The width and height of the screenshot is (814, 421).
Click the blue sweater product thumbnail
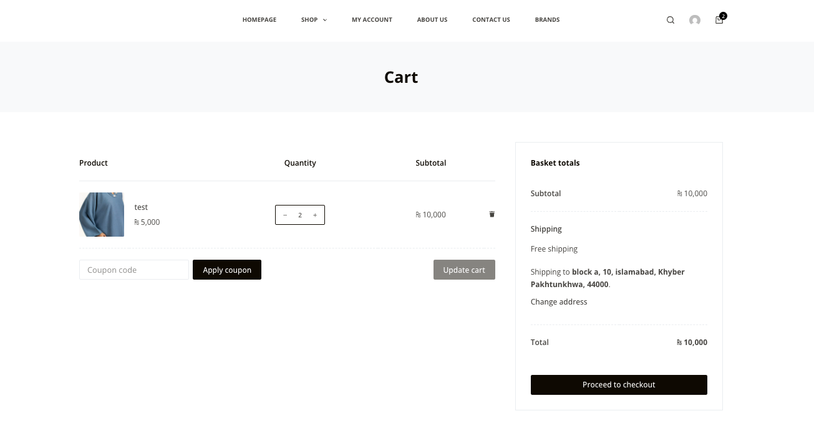(102, 214)
